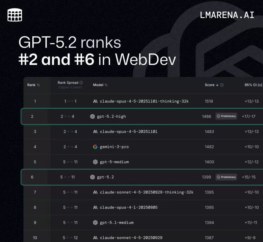Click the Rank column header
The height and width of the screenshot is (242, 263).
coord(31,85)
